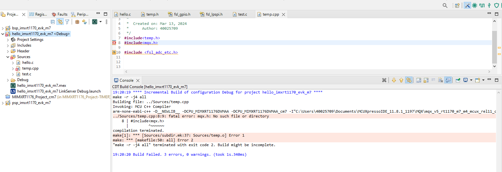Jump to next console error arrow

(394, 80)
